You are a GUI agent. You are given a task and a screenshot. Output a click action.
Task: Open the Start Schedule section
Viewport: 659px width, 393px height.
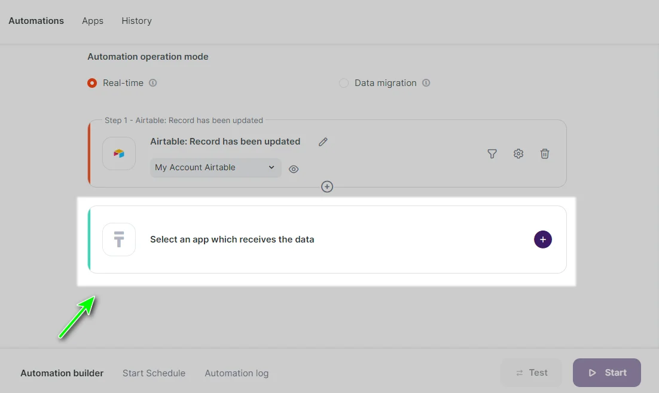pos(154,373)
